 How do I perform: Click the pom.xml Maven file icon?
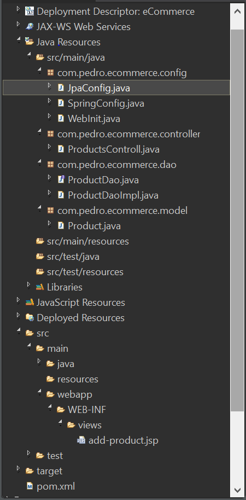click(30, 486)
